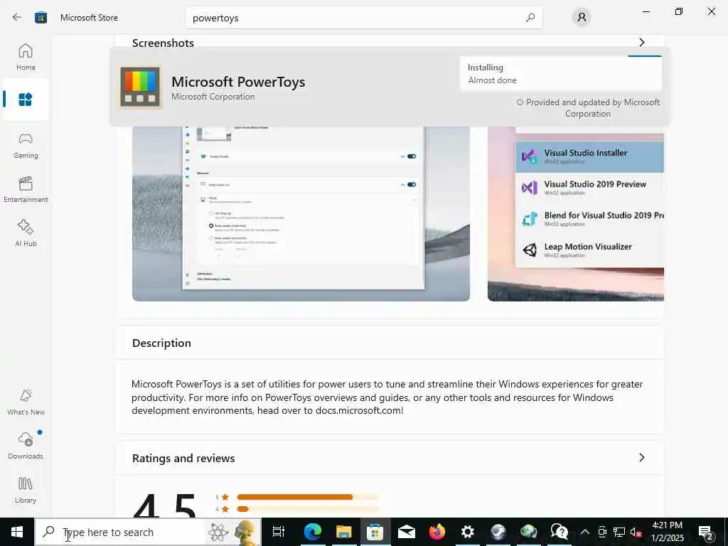Open the Entertainment sidebar section
The image size is (728, 546).
click(26, 189)
